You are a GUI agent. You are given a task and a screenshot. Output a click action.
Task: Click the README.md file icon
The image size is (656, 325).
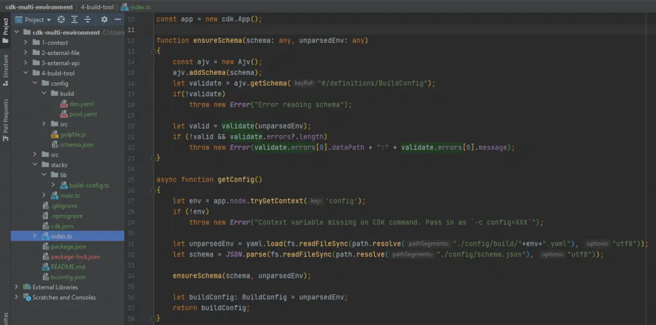coord(46,267)
